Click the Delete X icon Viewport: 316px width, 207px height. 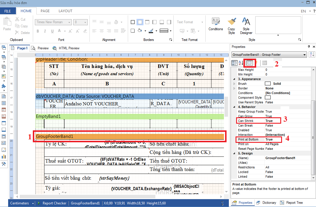click(17, 33)
